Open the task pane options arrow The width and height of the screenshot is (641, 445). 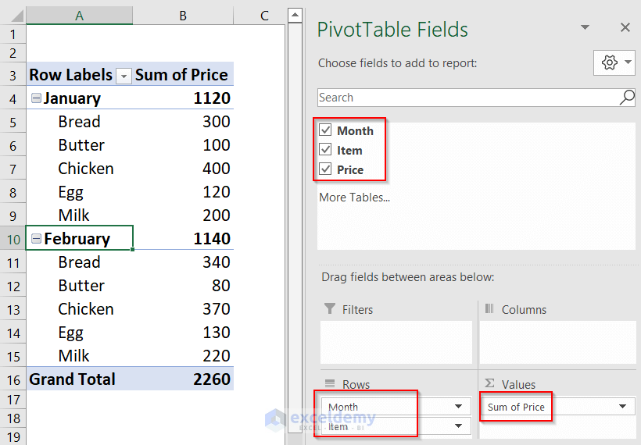click(x=585, y=28)
